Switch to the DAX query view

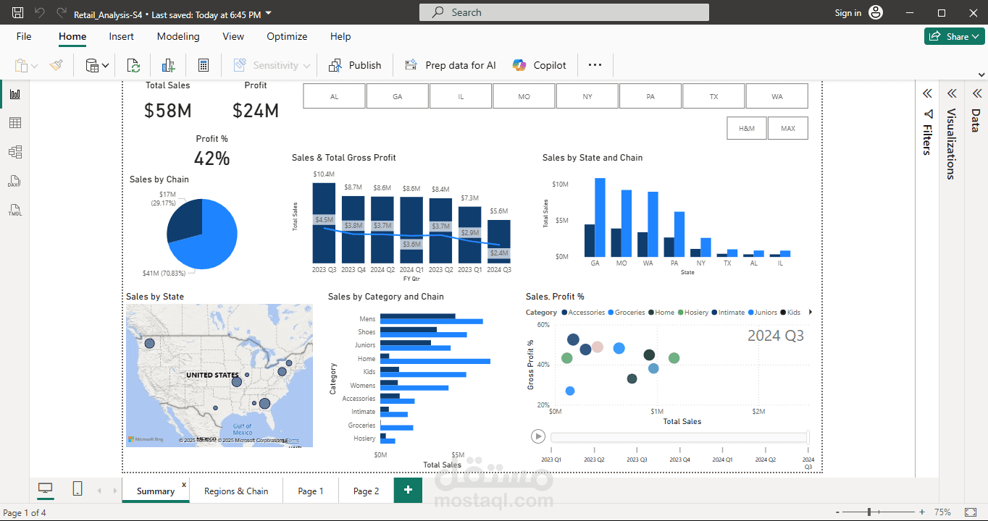point(14,181)
